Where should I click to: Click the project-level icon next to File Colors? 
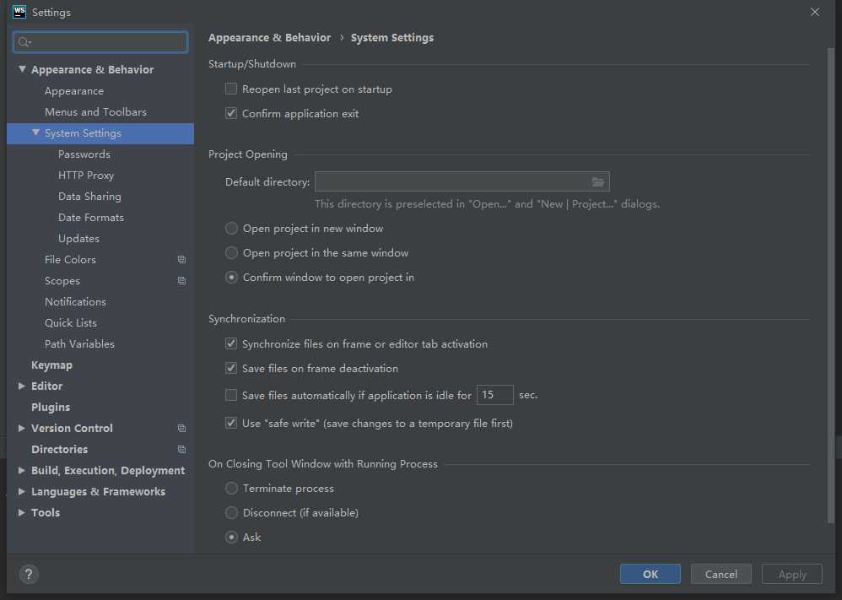(x=181, y=259)
